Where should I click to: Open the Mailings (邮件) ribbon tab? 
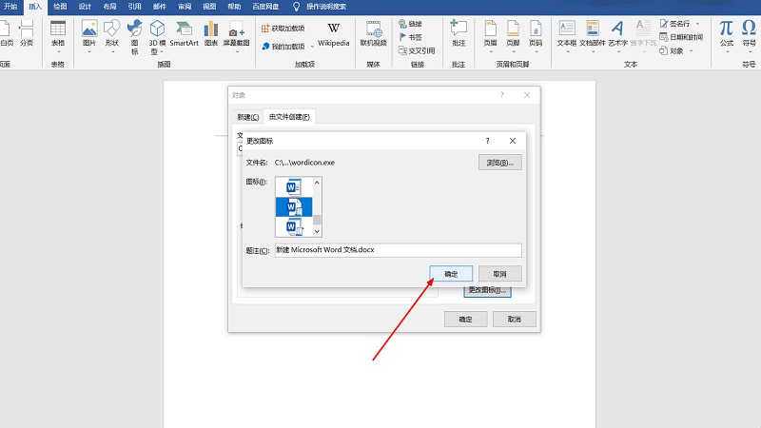(x=160, y=7)
